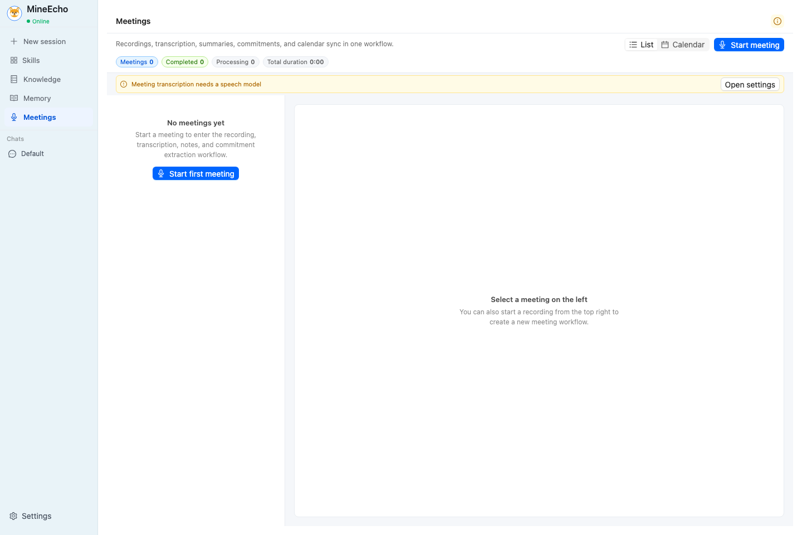Screen dimensions: 802x535
Task: Click the Completed 0 counter chip
Action: pyautogui.click(x=185, y=62)
